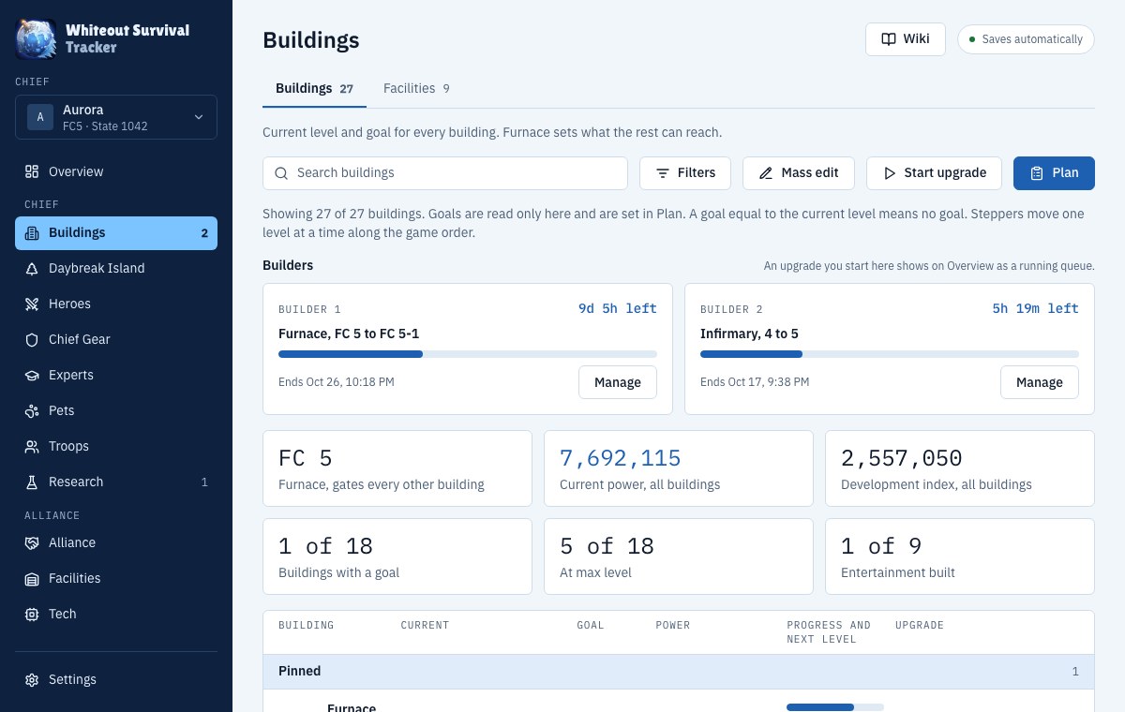Screen dimensions: 1125x712
Task: Select the Buildings 27 tab
Action: (314, 88)
